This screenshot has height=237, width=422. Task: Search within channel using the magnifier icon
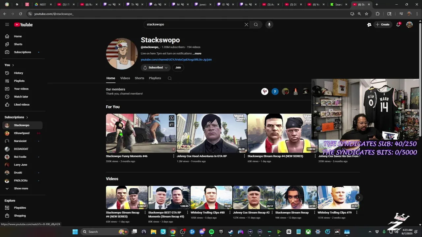pos(169,78)
